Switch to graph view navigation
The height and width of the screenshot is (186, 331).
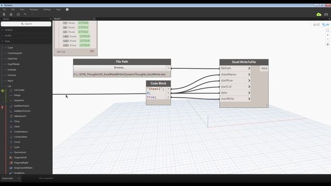[x=325, y=25]
